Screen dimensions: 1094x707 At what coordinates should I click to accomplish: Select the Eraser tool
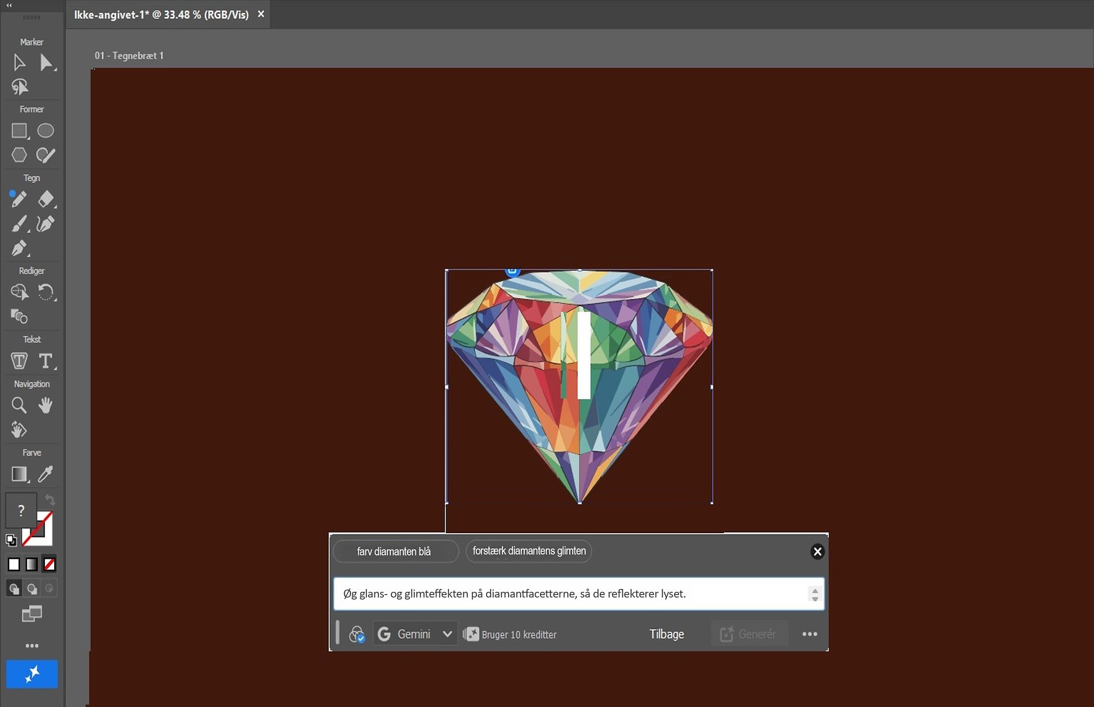click(x=46, y=199)
